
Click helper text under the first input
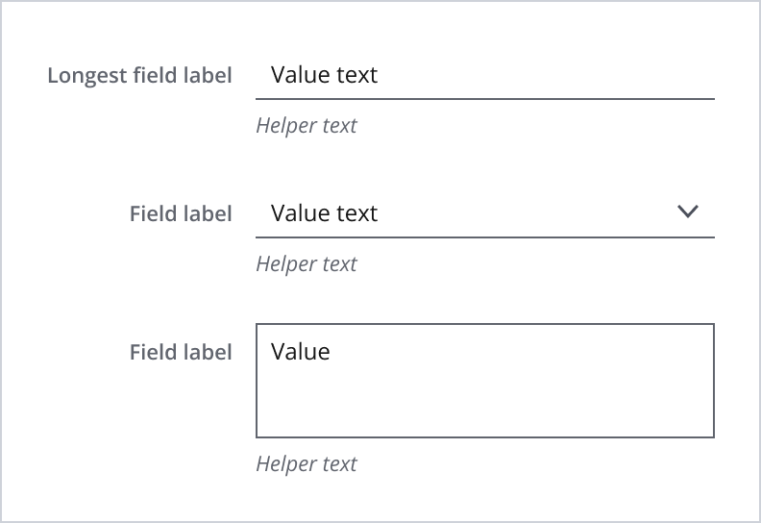point(307,126)
